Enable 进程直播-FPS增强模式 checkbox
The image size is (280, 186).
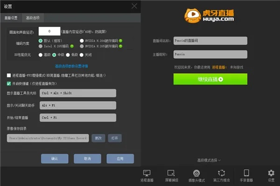pyautogui.click(x=9, y=75)
